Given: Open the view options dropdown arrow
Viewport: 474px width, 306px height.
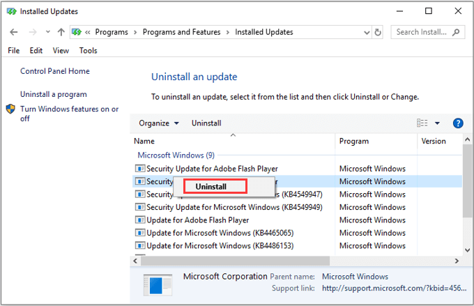Looking at the screenshot, I should click(437, 123).
